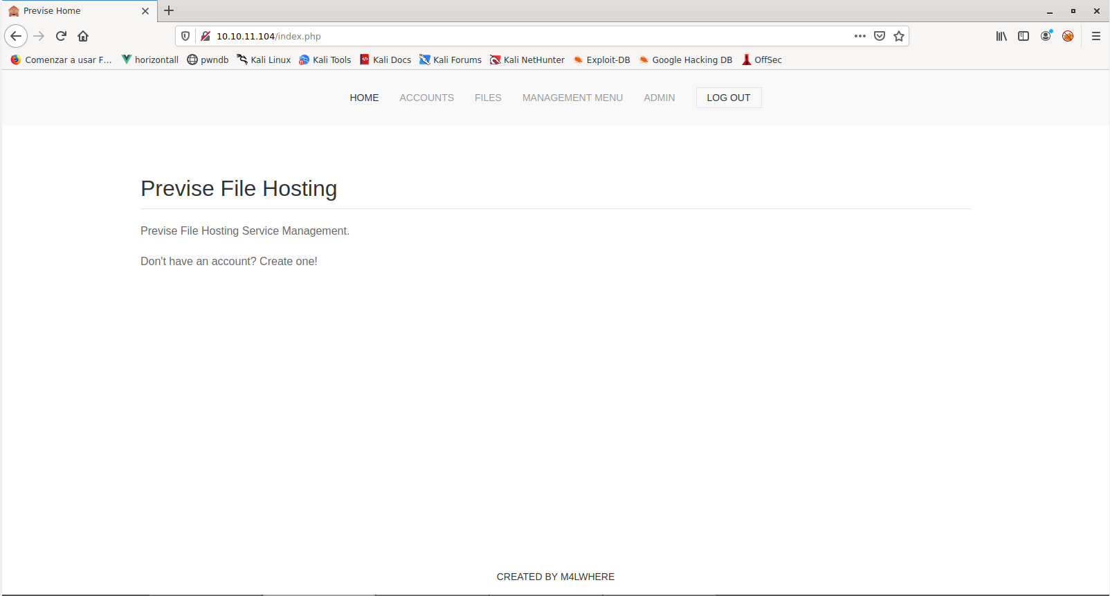Open the Exploit-DB bookmark

point(601,60)
